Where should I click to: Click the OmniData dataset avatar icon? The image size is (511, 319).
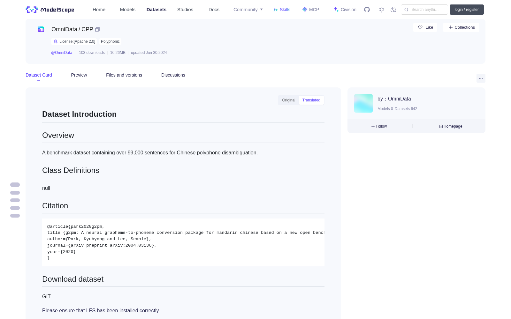(41, 29)
